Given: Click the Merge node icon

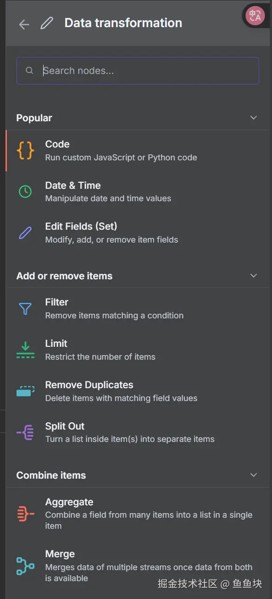Looking at the screenshot, I should pyautogui.click(x=25, y=566).
